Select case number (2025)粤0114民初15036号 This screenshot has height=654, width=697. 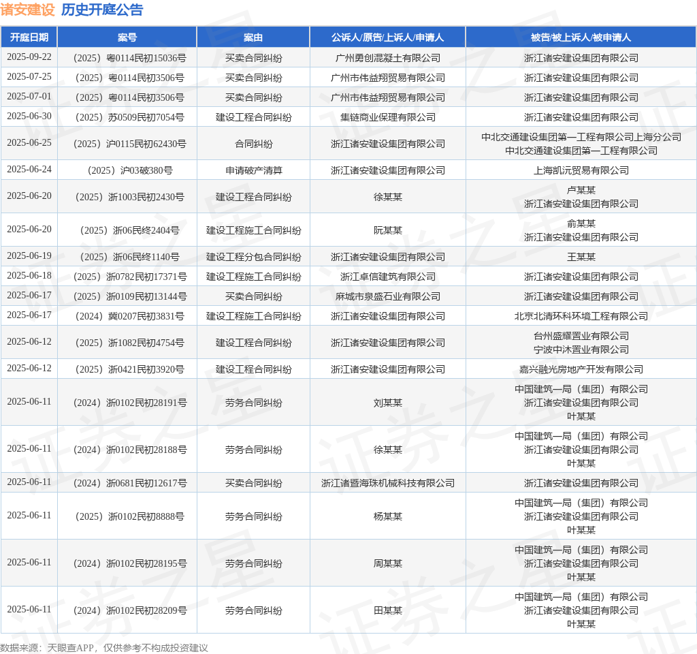click(x=130, y=59)
